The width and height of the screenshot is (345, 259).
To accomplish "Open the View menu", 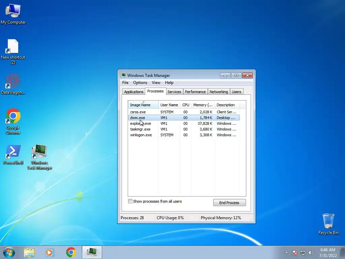I will (x=156, y=83).
